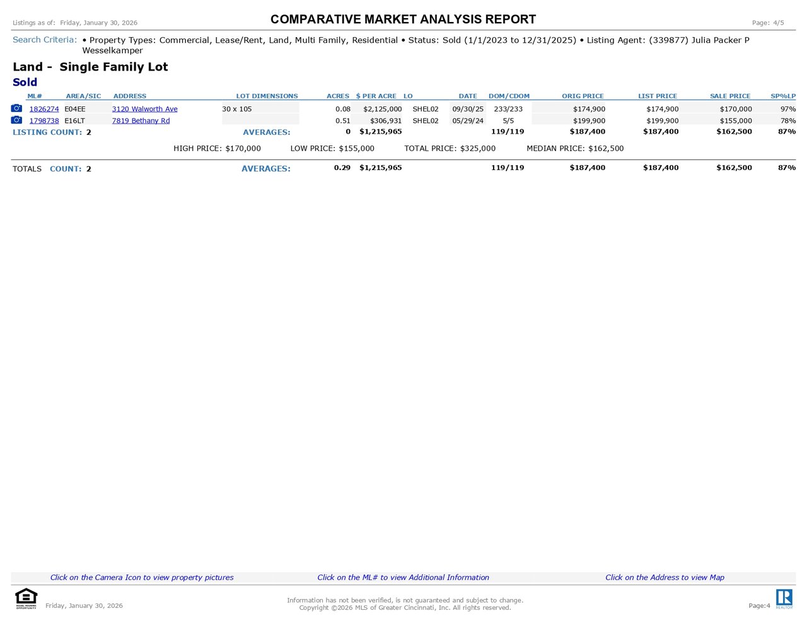This screenshot has height=623, width=807.
Task: Click the DOM/CDOM column header
Action: click(x=509, y=96)
